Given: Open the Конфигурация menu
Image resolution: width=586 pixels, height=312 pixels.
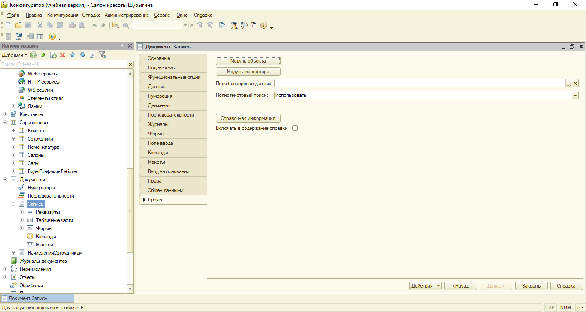Looking at the screenshot, I should (63, 15).
